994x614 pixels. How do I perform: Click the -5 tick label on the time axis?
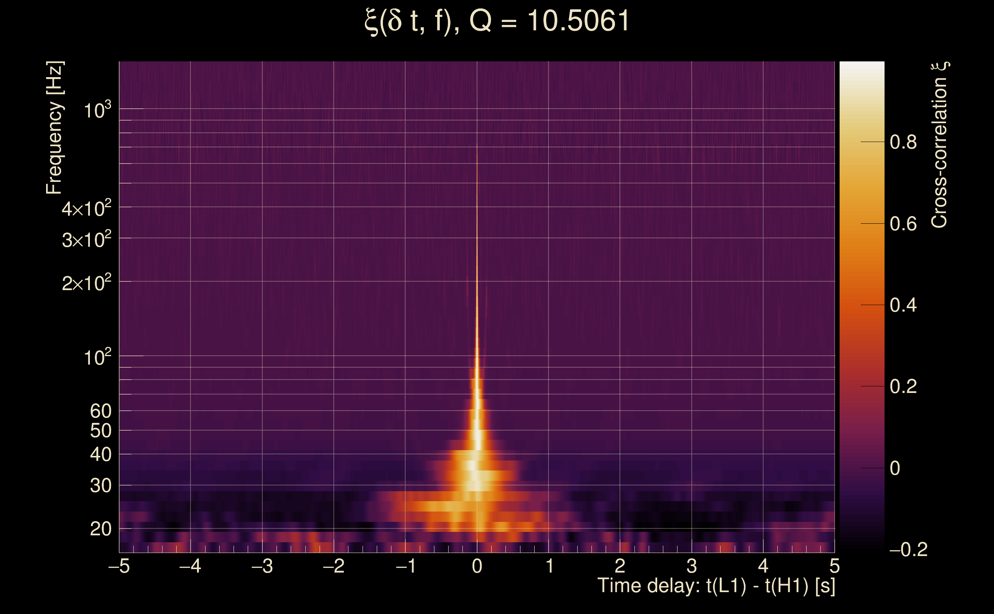point(119,566)
